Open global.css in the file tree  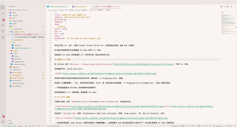coord(18,59)
